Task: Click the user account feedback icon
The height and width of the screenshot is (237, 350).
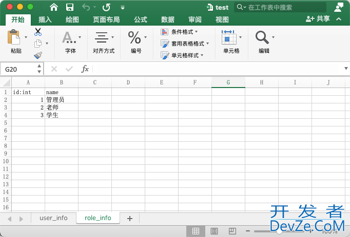Action: (338, 7)
